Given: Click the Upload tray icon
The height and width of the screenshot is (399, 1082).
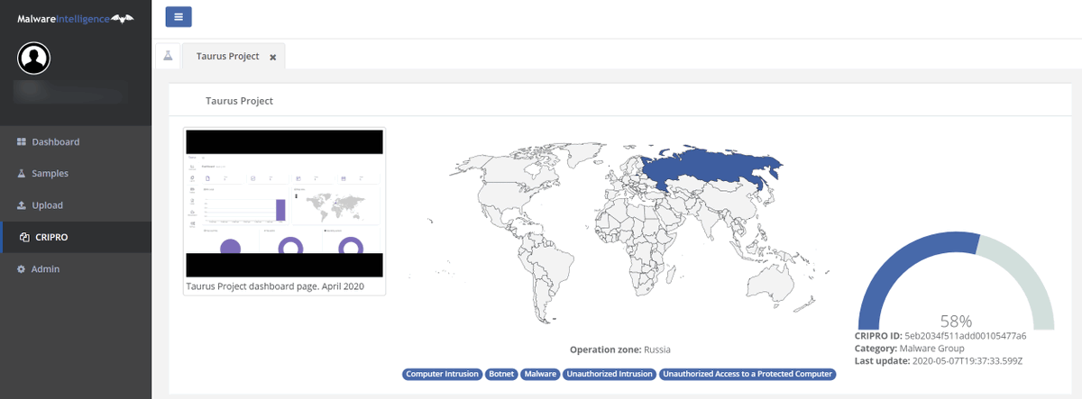Looking at the screenshot, I should click(22, 205).
